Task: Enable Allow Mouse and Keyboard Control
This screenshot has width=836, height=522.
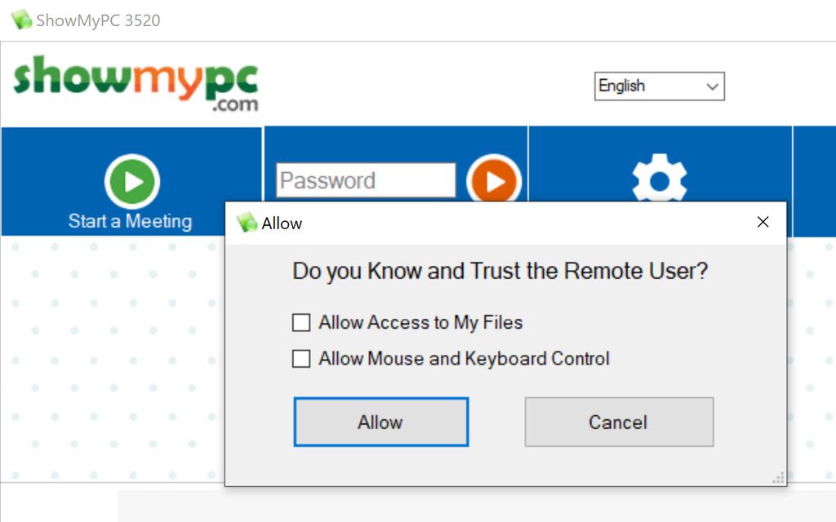Action: (x=301, y=359)
